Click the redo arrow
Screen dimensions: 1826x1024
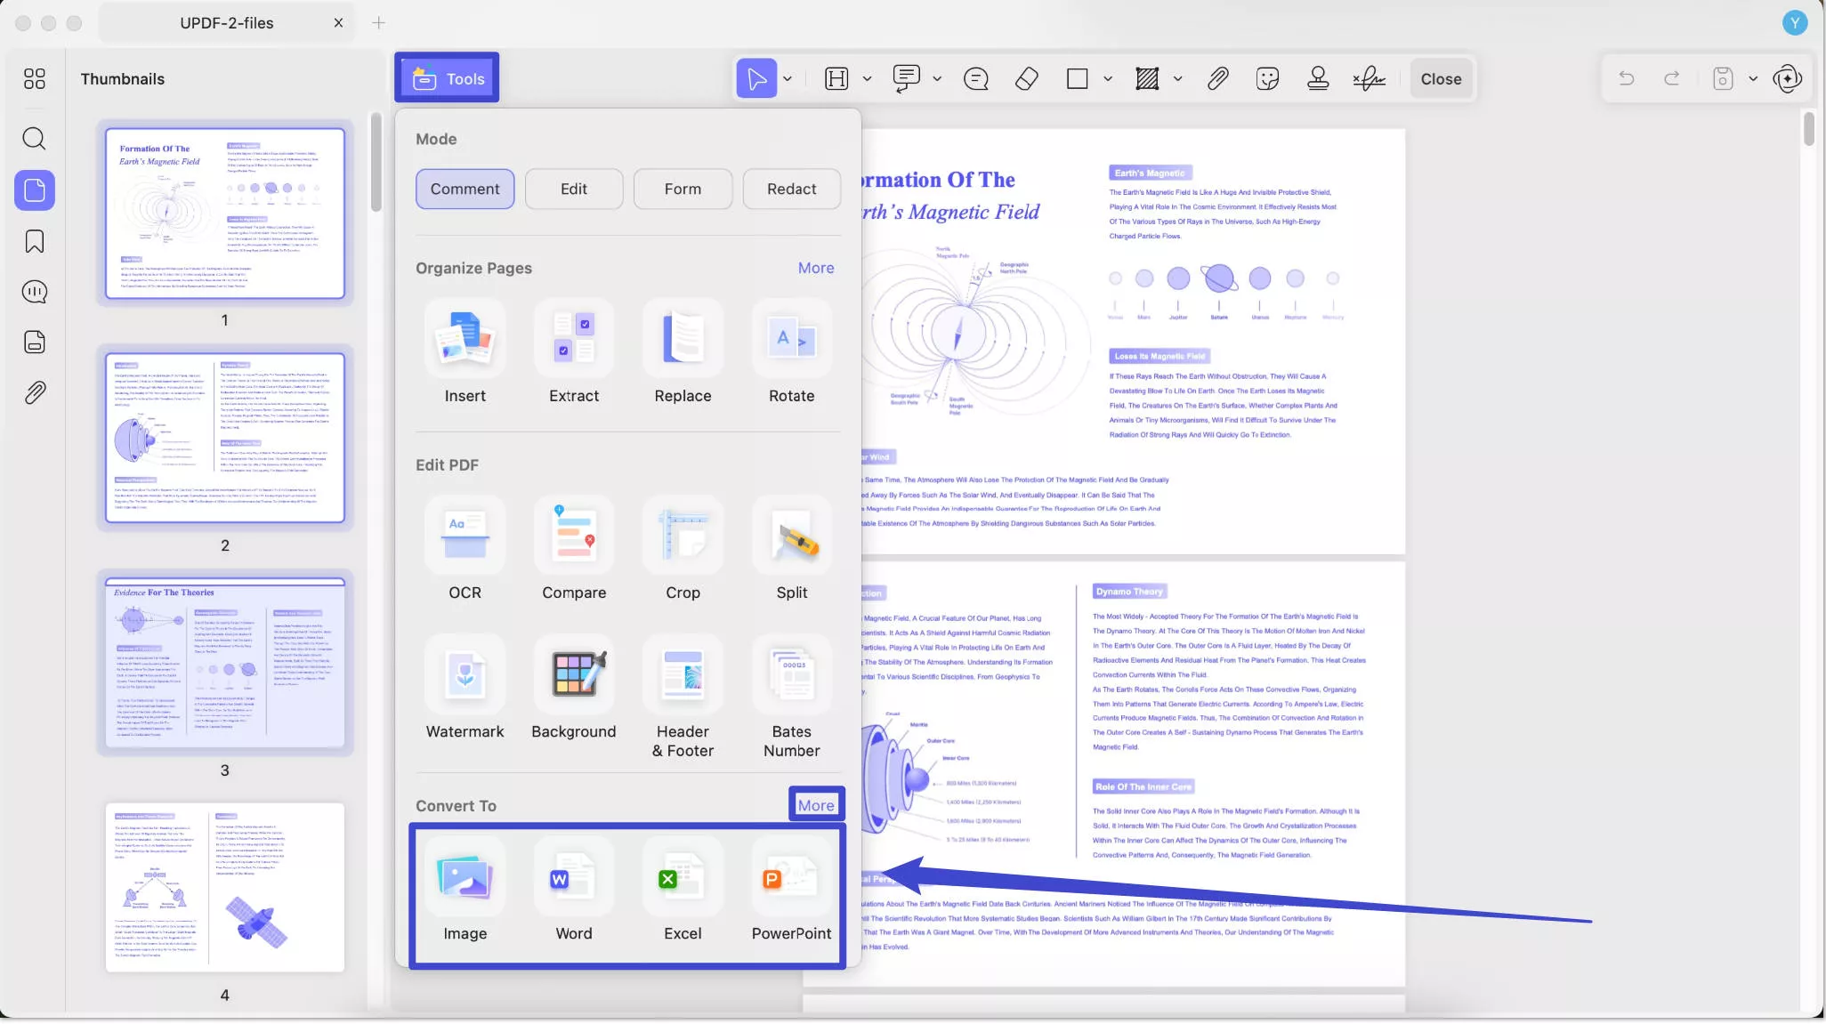click(1672, 78)
